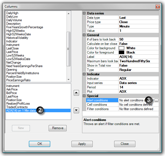Select PercentHeldByInstitutions column
The image size is (165, 156).
[x=23, y=73]
